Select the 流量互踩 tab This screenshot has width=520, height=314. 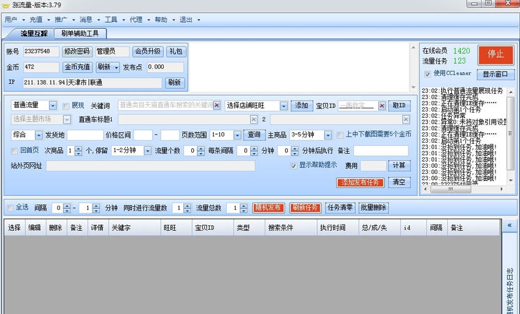(34, 34)
